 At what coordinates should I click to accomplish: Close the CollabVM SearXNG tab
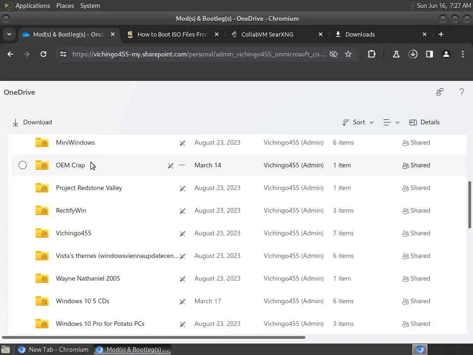click(x=321, y=34)
